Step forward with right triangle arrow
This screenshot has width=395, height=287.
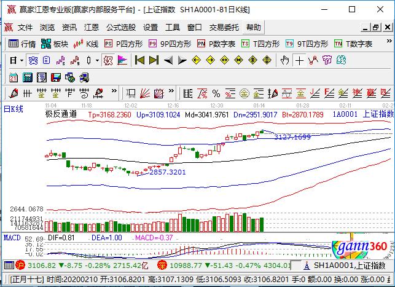coord(182,60)
